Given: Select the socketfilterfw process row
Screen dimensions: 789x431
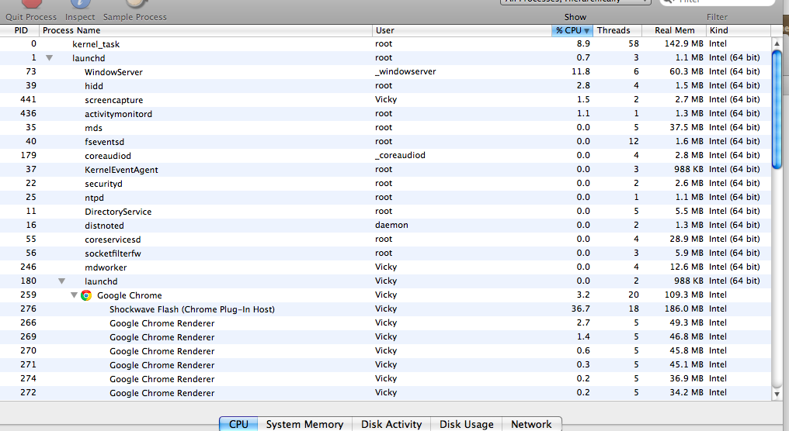Looking at the screenshot, I should coord(385,253).
